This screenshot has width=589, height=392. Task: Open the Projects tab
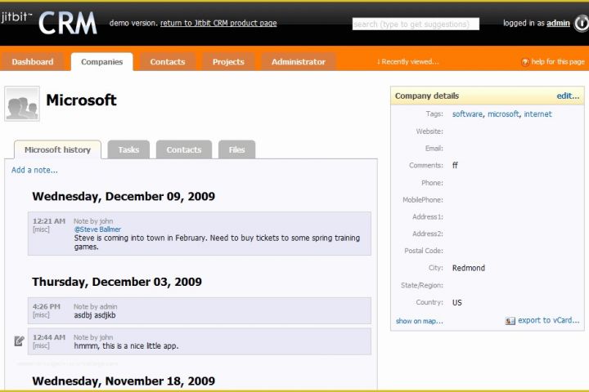coord(228,62)
